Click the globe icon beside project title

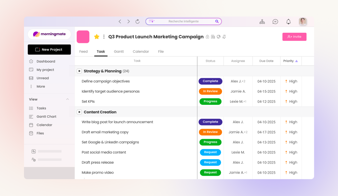(219, 37)
